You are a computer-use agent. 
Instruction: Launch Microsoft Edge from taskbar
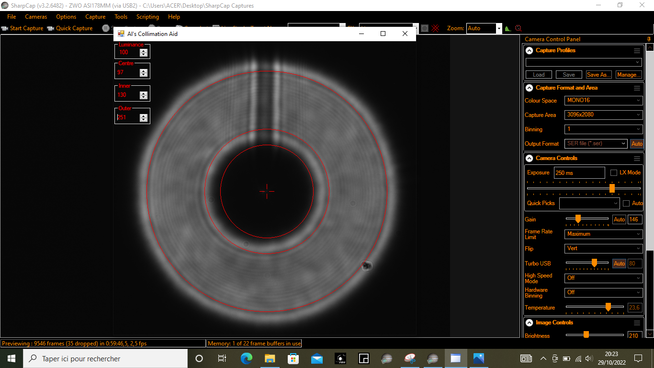tap(246, 358)
